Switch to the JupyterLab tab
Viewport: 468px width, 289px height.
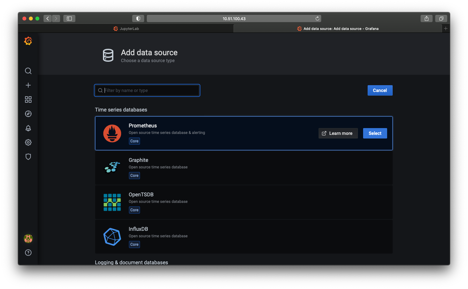click(x=126, y=29)
